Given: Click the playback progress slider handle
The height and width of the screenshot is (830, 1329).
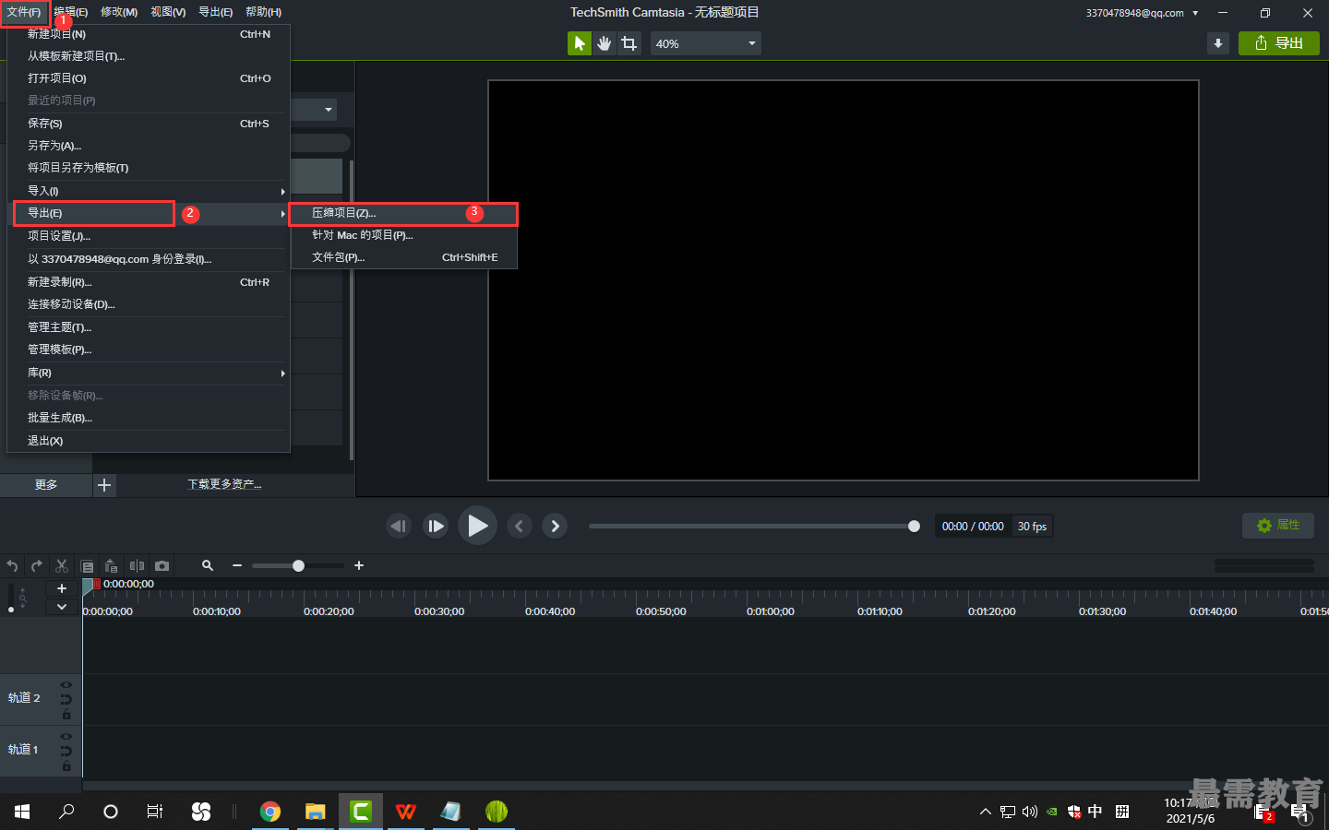Looking at the screenshot, I should click(x=914, y=526).
